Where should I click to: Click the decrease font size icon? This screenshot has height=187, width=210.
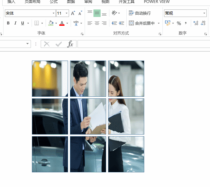coord(80,13)
